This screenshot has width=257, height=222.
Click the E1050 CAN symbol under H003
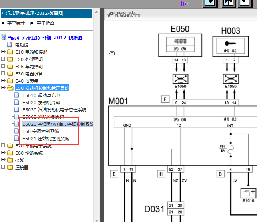point(231,79)
